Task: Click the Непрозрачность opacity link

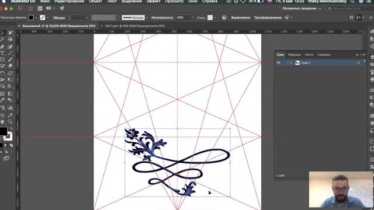Action: tap(162, 17)
